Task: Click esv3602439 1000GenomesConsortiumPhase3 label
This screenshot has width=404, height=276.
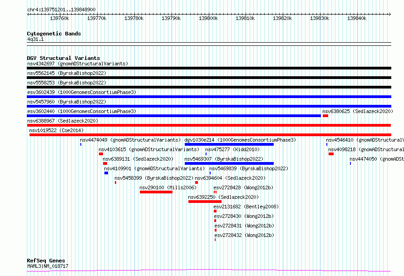Action: tap(82, 92)
